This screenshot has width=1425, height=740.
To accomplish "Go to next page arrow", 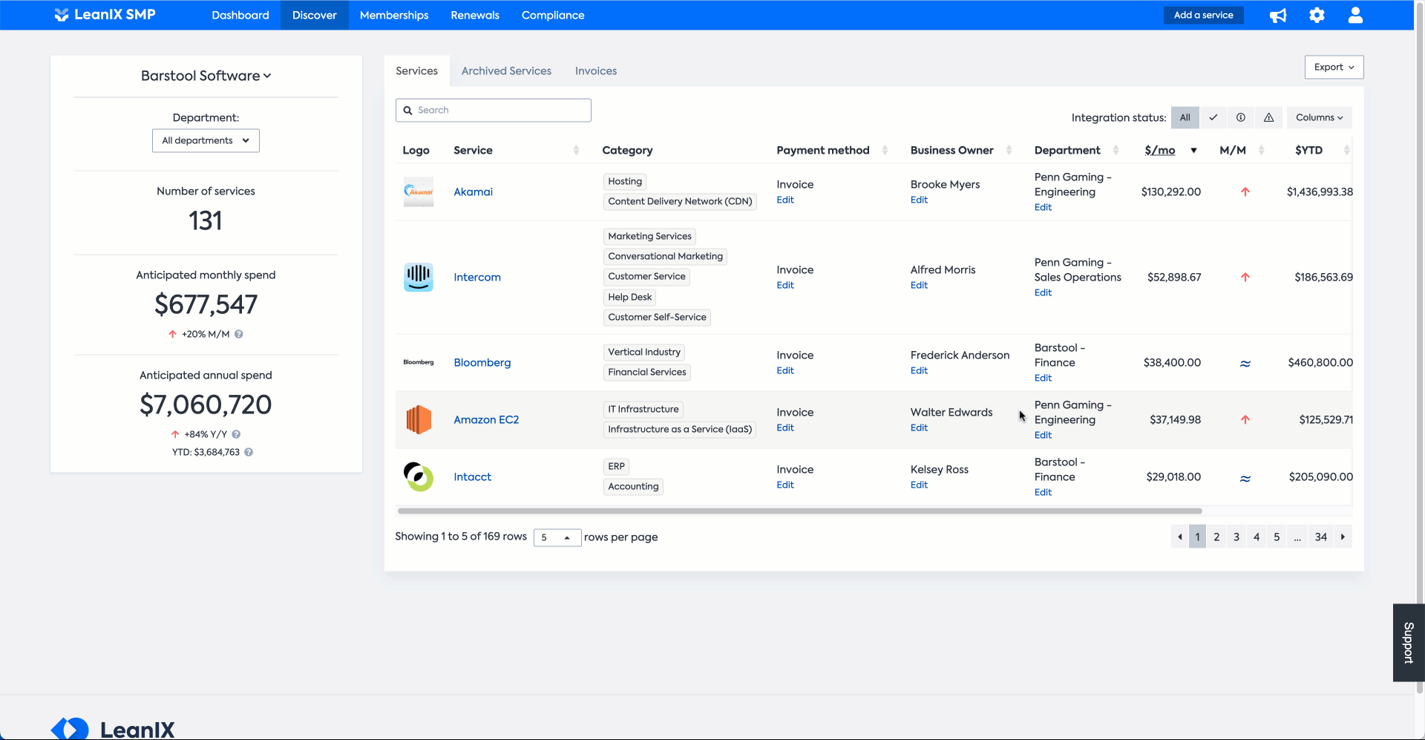I will tap(1343, 537).
